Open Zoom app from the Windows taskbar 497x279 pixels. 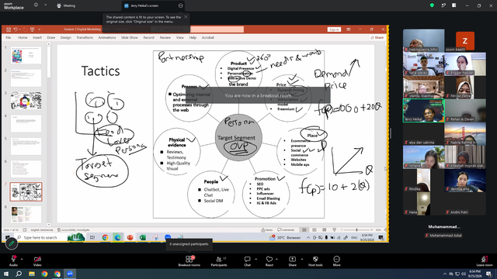pyautogui.click(x=70, y=274)
